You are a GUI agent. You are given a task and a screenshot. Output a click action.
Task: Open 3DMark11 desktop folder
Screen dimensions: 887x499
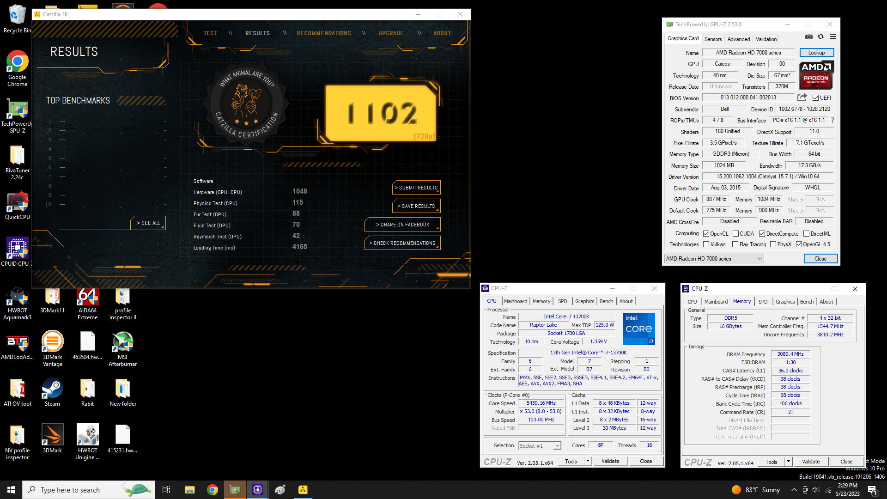pyautogui.click(x=52, y=301)
